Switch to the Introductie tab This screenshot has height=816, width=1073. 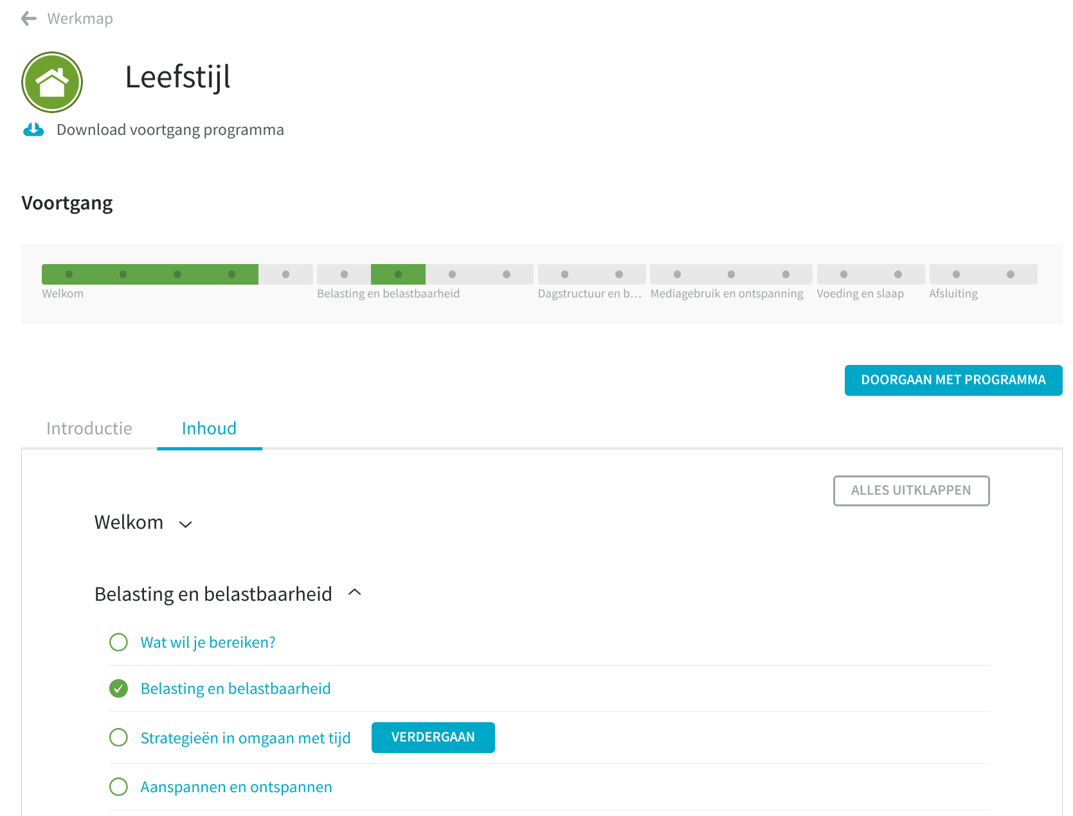point(89,429)
